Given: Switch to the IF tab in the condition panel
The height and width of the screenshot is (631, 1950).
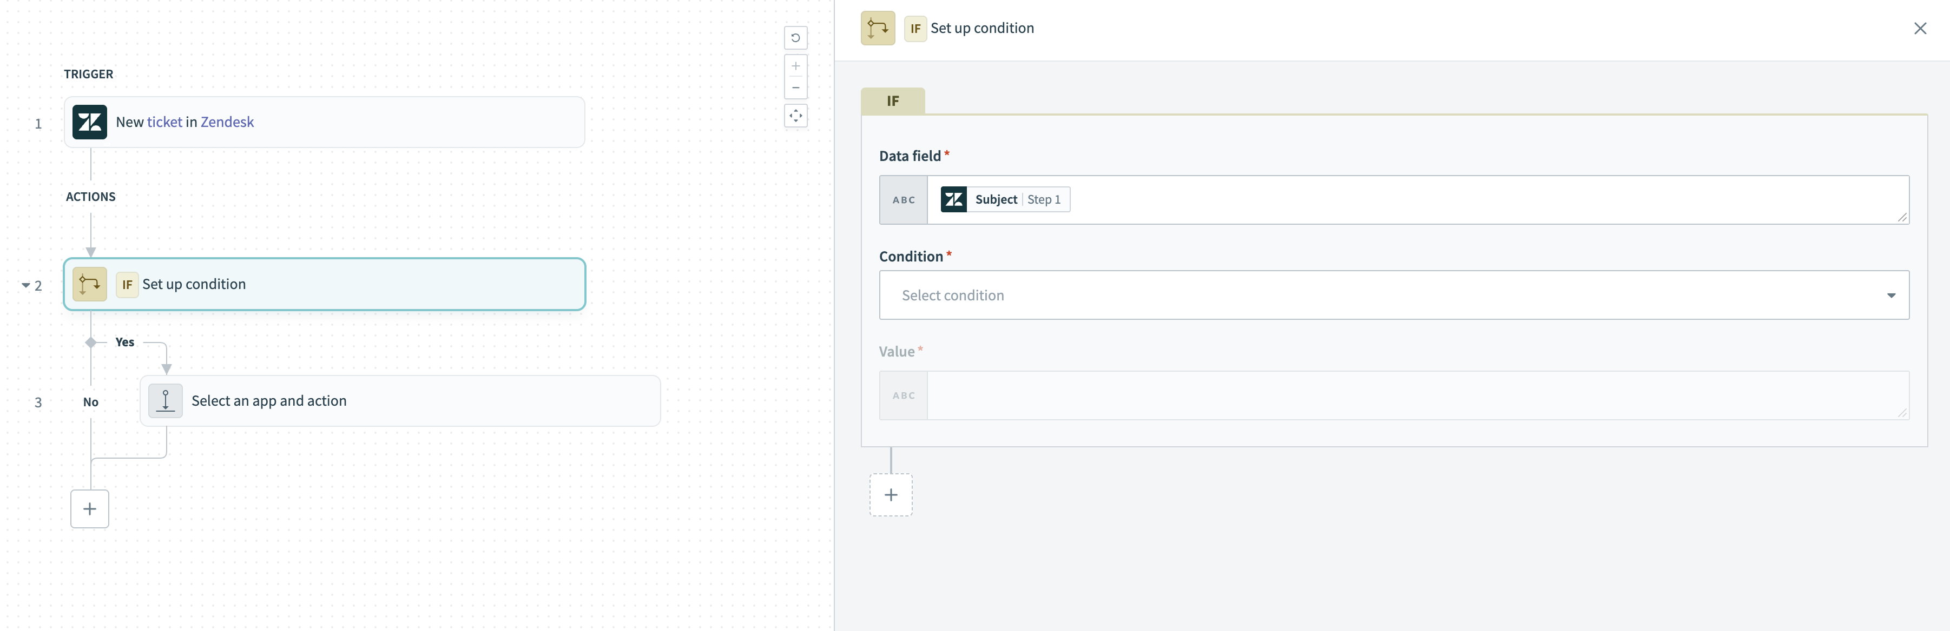Looking at the screenshot, I should click(x=893, y=100).
